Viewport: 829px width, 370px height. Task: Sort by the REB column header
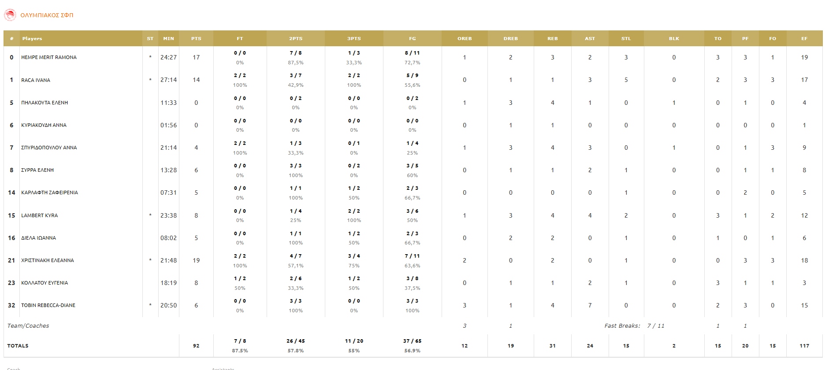coord(552,39)
